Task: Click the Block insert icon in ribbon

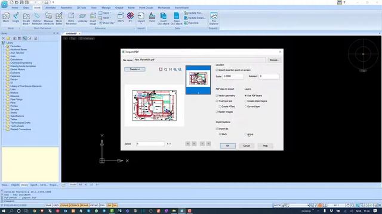Action: [6, 17]
